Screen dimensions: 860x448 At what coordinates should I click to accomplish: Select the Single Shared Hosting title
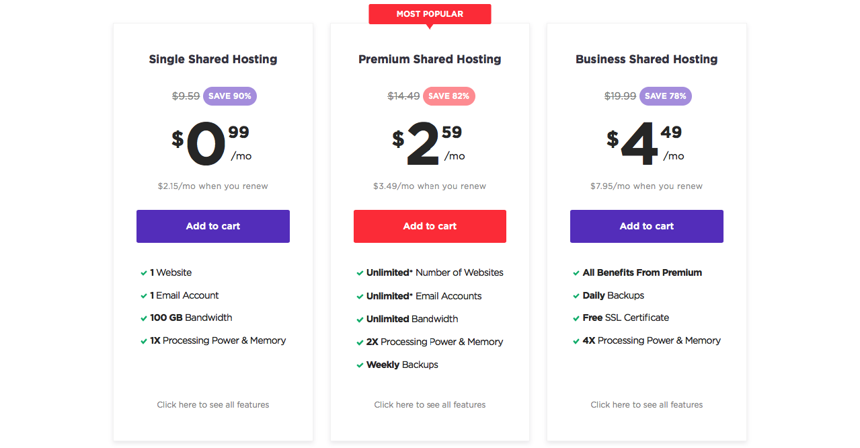(x=212, y=59)
